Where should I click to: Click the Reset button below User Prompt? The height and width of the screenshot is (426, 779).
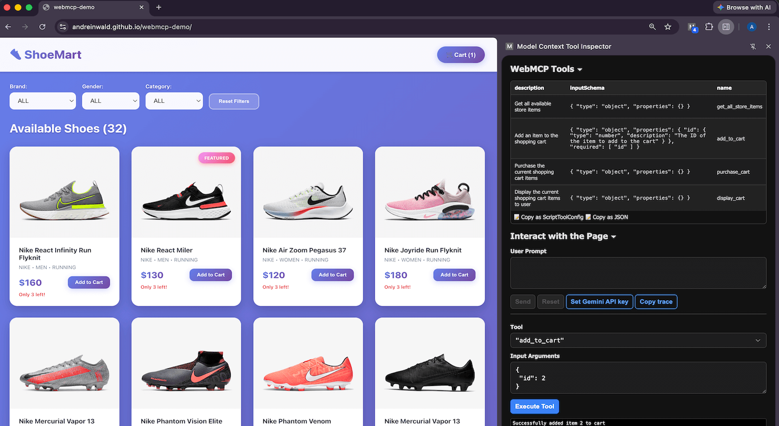coord(550,302)
